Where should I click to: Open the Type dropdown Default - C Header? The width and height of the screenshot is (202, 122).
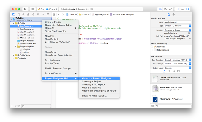click(x=177, y=26)
